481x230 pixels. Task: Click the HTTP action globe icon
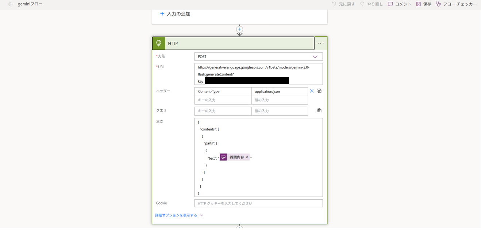click(x=159, y=43)
